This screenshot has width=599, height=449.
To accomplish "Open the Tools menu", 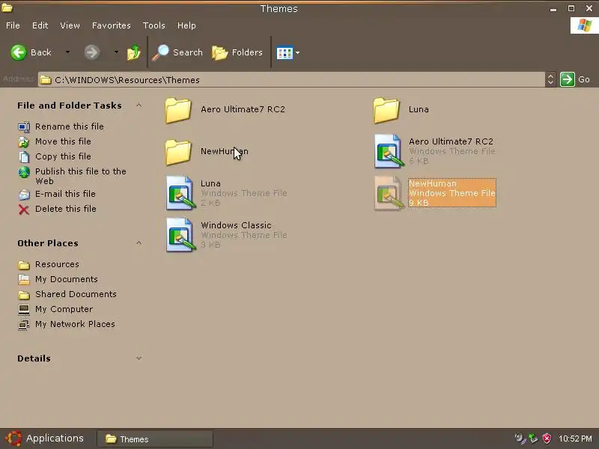I will [x=154, y=25].
